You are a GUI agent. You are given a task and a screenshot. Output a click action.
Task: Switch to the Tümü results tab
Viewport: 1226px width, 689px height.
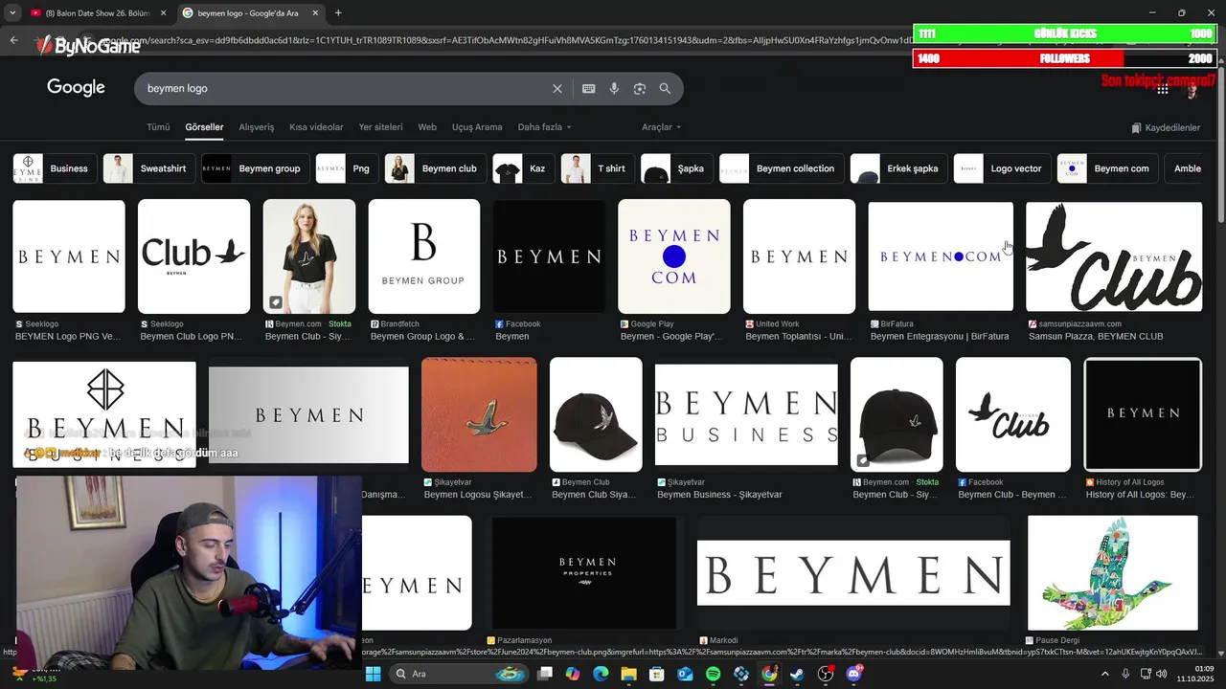point(158,127)
